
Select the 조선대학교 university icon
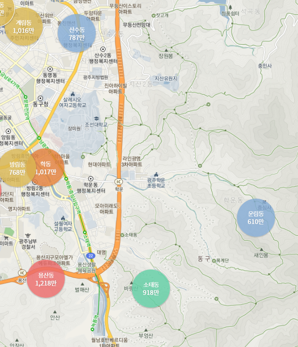96,119
